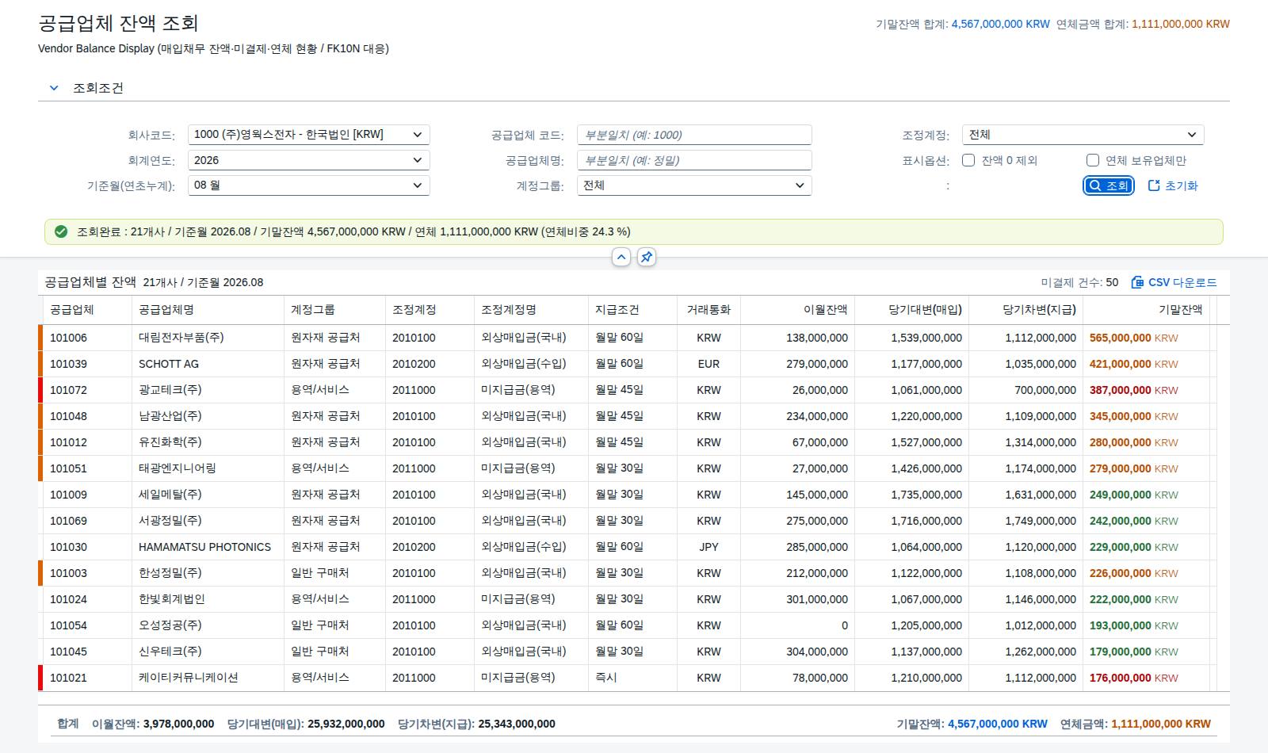
Task: Click footer total 당기대변(매입) 25,932,000,000
Action: point(306,724)
